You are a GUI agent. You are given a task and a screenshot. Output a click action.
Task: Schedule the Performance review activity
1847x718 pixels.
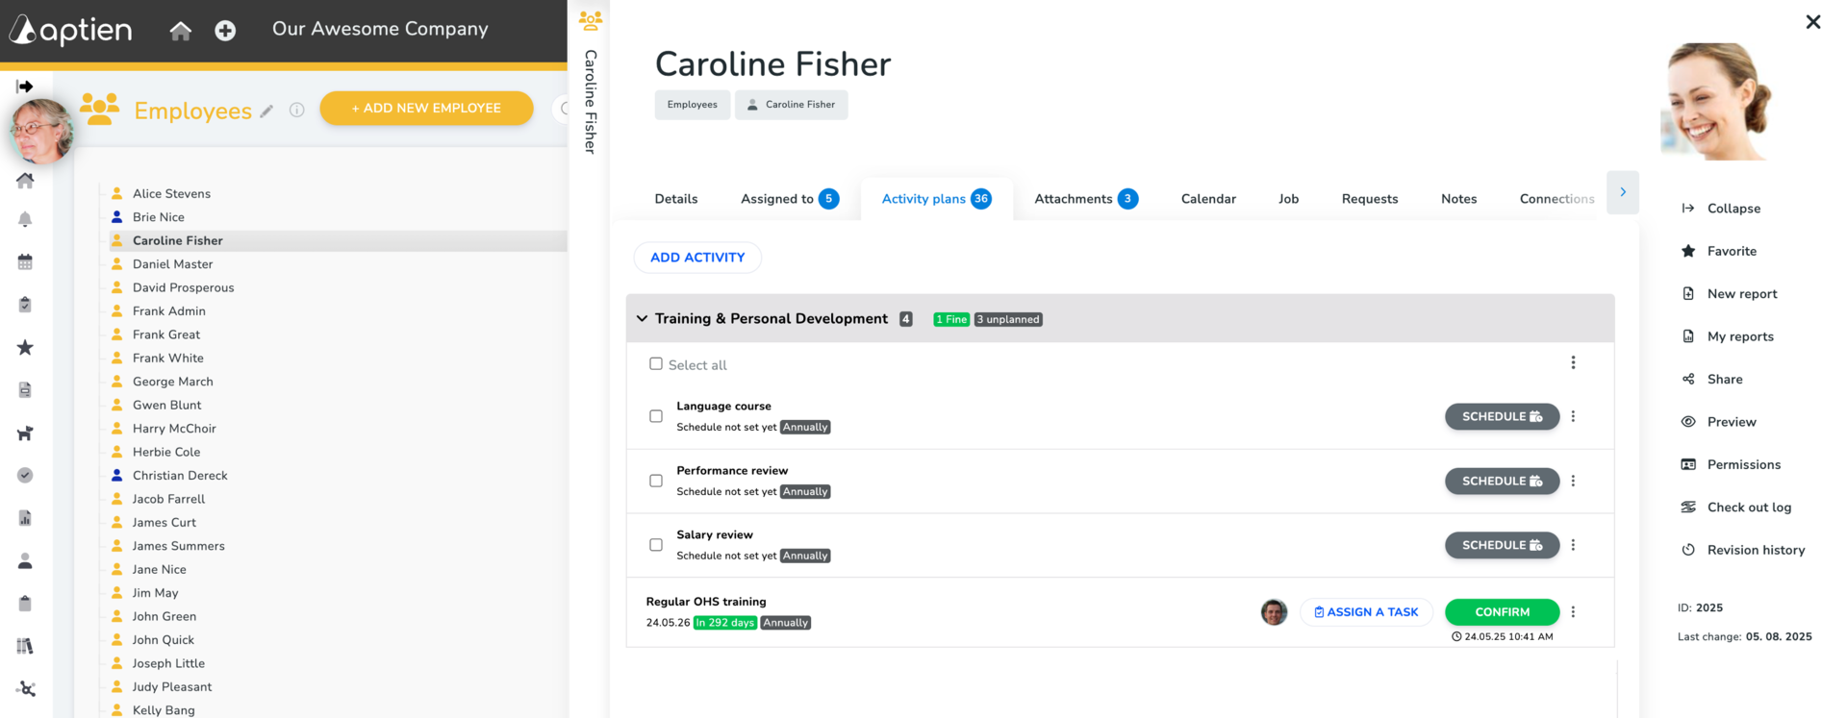point(1502,481)
